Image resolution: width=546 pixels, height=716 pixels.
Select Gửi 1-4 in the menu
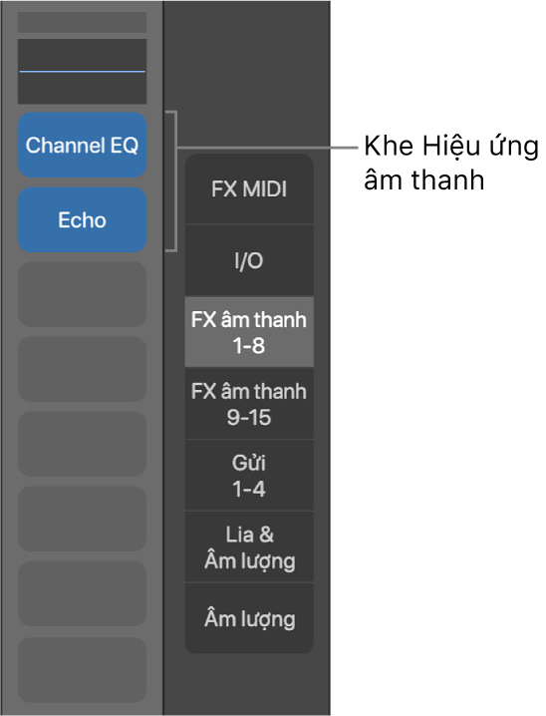[249, 476]
